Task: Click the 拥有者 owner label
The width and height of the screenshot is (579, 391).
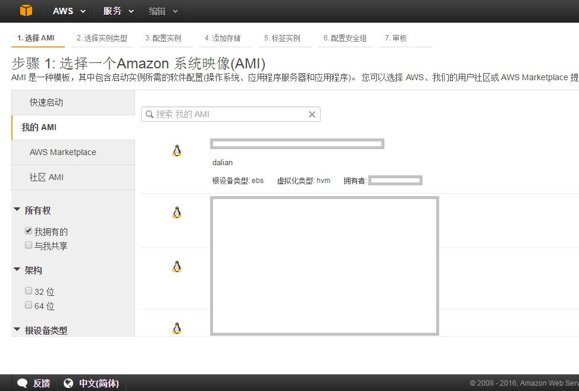Action: [x=355, y=181]
